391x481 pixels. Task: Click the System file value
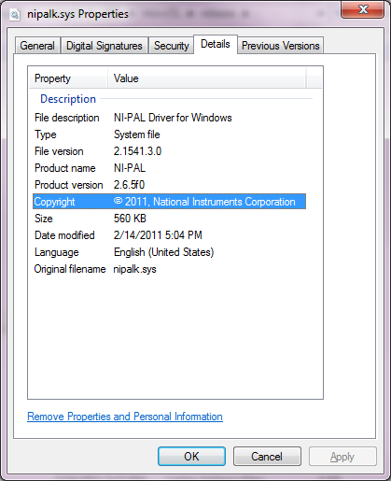click(137, 134)
